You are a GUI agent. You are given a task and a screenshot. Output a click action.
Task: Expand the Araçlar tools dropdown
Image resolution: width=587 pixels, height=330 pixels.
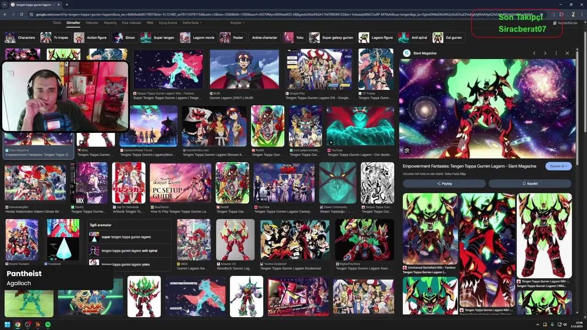238,22
